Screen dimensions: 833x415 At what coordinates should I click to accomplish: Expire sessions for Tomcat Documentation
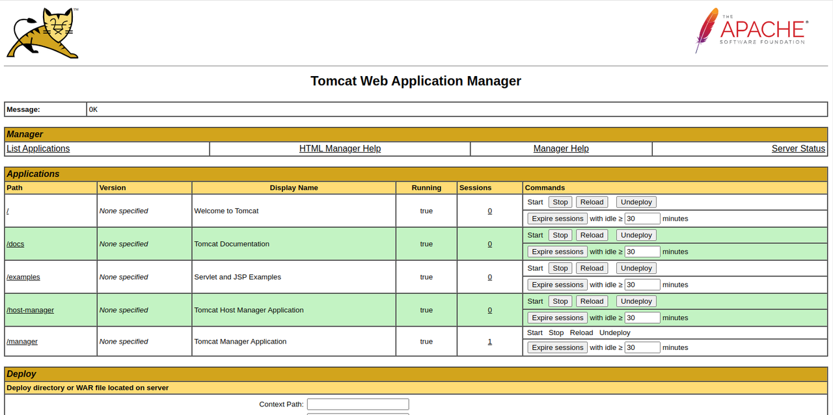pyautogui.click(x=558, y=252)
